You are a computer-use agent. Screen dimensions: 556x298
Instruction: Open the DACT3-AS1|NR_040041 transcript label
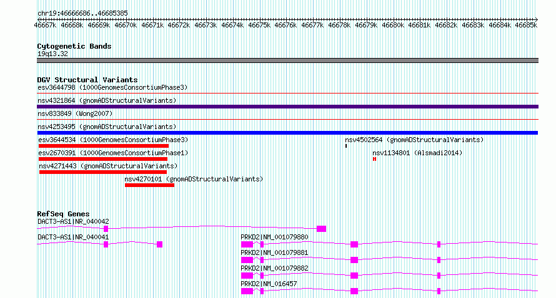pyautogui.click(x=73, y=237)
